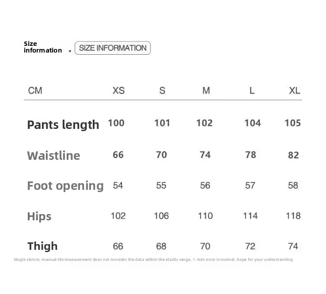Click the Hips row label
326x294 pixels.
point(39,216)
